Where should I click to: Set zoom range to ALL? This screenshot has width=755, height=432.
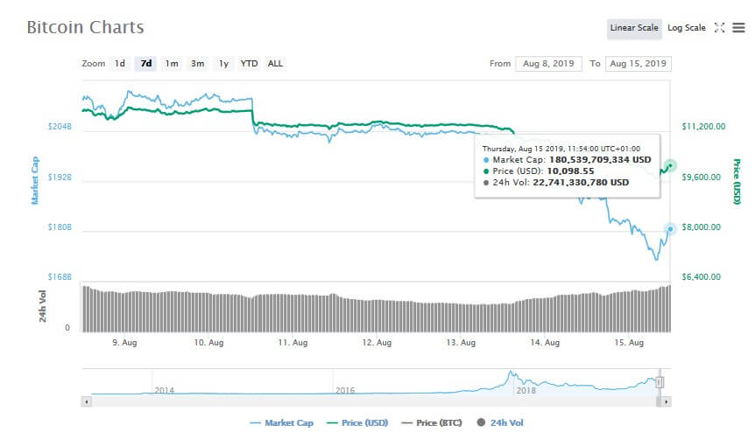275,64
